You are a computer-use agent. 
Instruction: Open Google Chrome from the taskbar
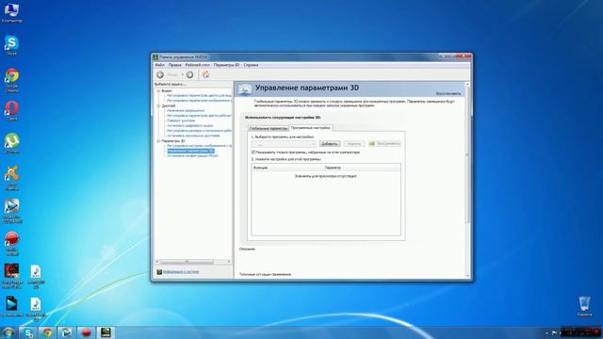(48, 332)
